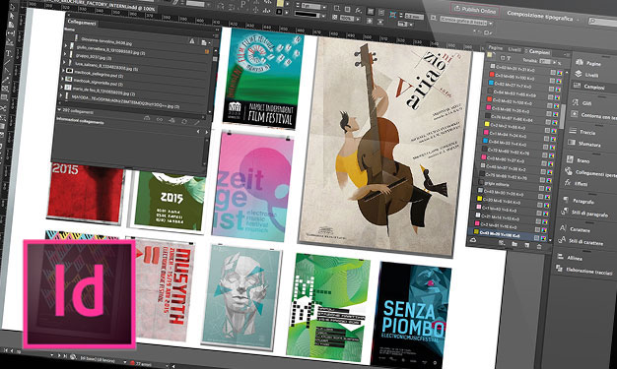Click the trash icon in Campioni panel
Image resolution: width=617 pixels, height=369 pixels.
click(x=539, y=246)
